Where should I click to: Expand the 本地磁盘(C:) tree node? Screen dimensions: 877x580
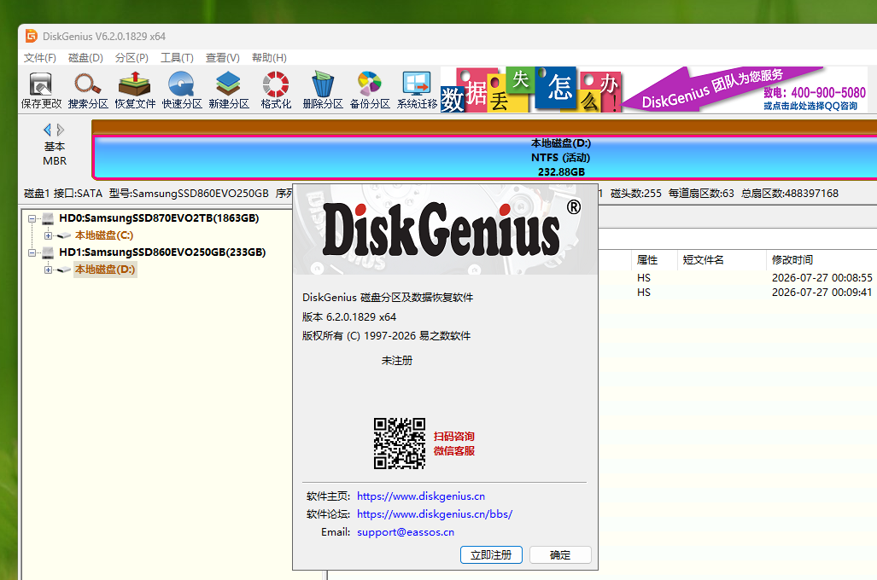coord(48,235)
